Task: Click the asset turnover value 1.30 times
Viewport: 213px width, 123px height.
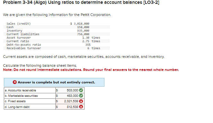Action: point(91,38)
